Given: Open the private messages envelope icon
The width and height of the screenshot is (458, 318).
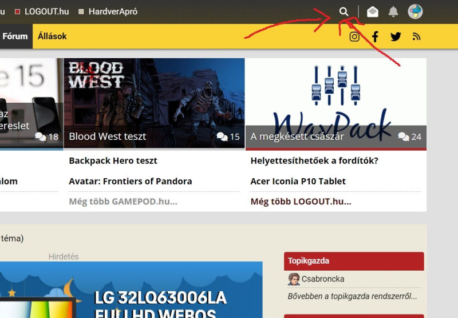Looking at the screenshot, I should tap(373, 12).
